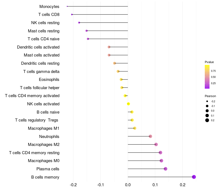Click the T cells CD8 dot
The height and width of the screenshot is (192, 219).
pyautogui.click(x=72, y=15)
